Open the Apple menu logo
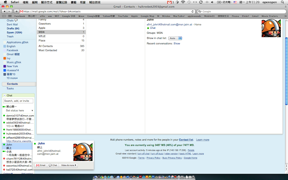The width and height of the screenshot is (288, 180). point(5,2)
